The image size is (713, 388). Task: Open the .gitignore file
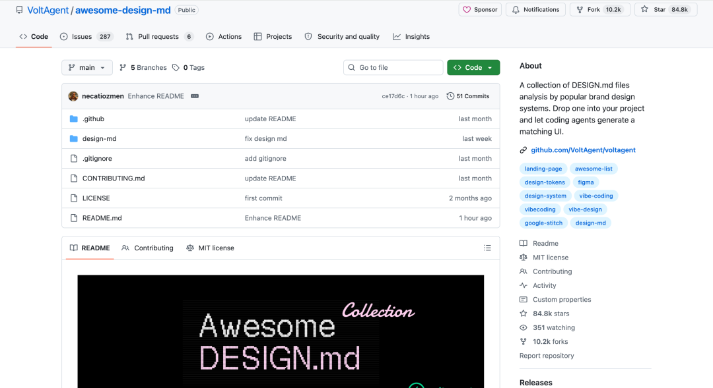click(97, 158)
